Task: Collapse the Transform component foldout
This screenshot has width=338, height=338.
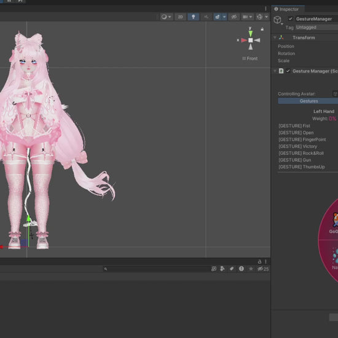Action: point(275,37)
